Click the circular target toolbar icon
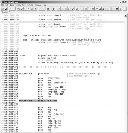Screen dimensions: 128x133 click(120, 9)
